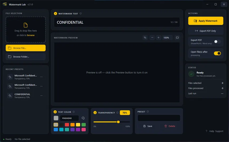Image resolution: width=229 pixels, height=142 pixels.
Task: Click the info icon beside Watermark Text
Action: (81, 14)
